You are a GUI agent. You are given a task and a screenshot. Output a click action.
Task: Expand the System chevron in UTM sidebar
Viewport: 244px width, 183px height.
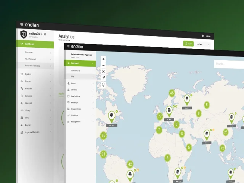click(x=51, y=74)
